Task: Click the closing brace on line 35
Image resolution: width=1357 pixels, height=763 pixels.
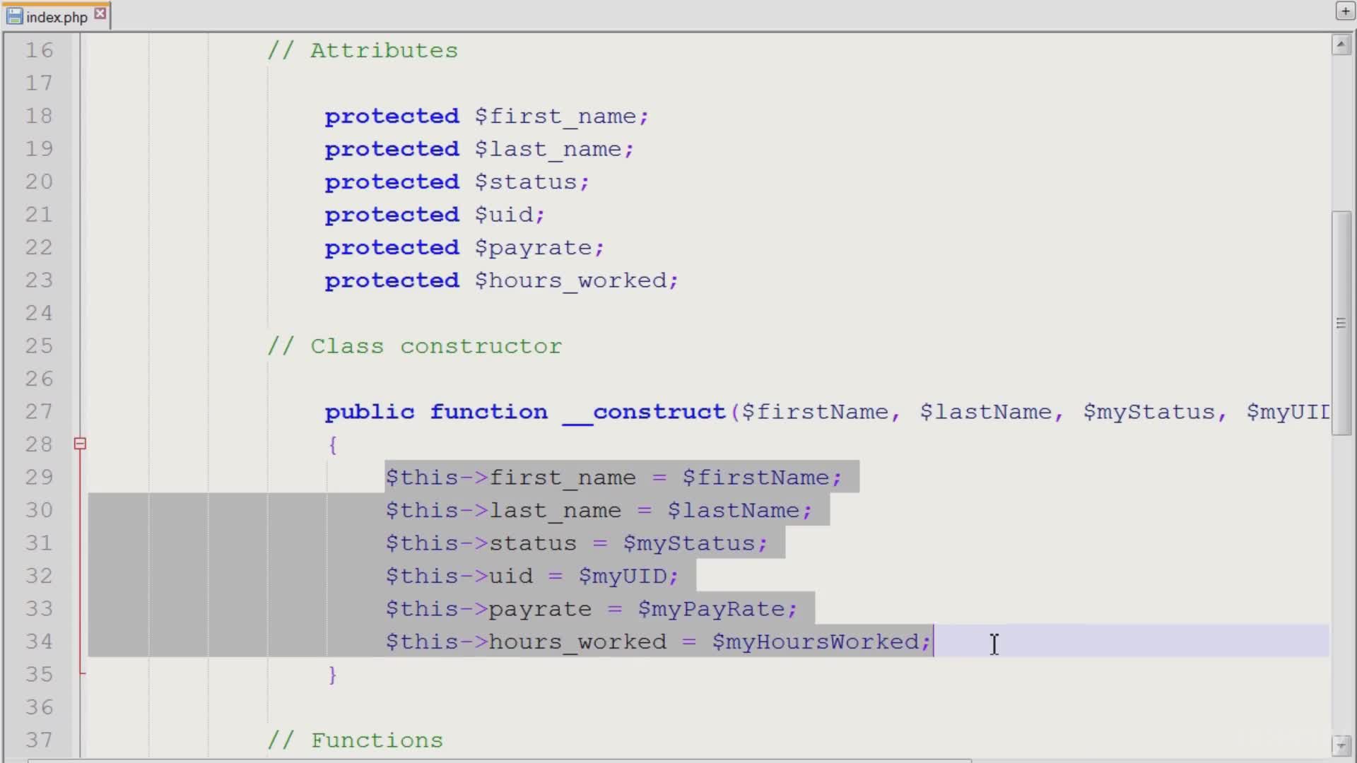Action: [332, 675]
